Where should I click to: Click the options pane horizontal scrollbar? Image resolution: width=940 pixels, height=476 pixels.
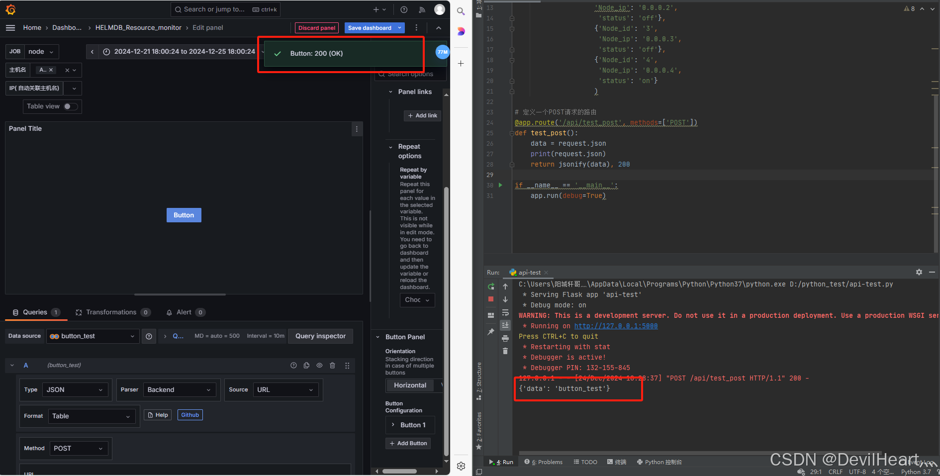click(x=399, y=471)
